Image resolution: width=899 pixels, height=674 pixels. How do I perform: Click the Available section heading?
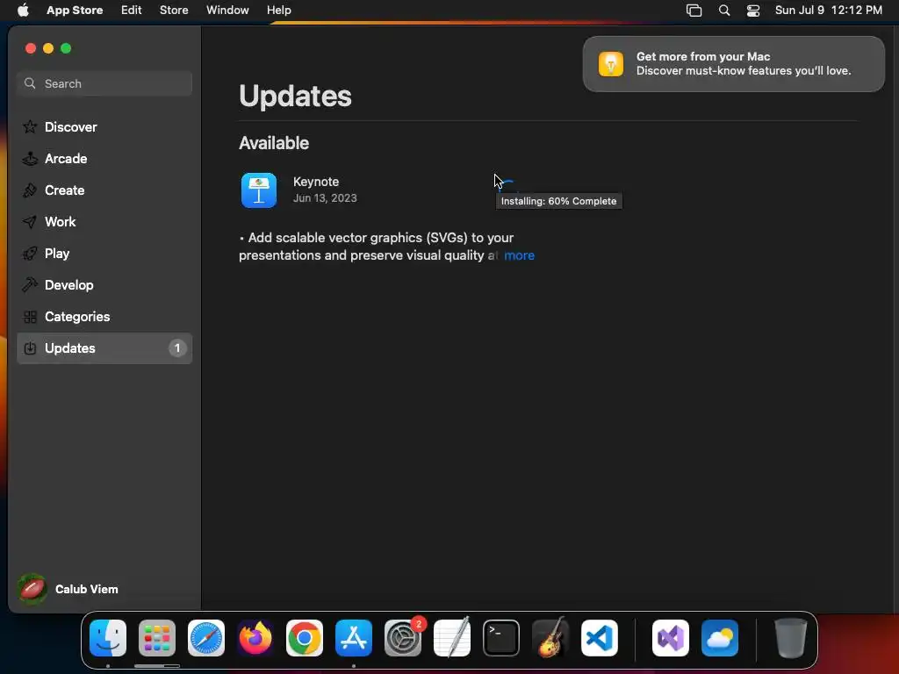coord(274,143)
